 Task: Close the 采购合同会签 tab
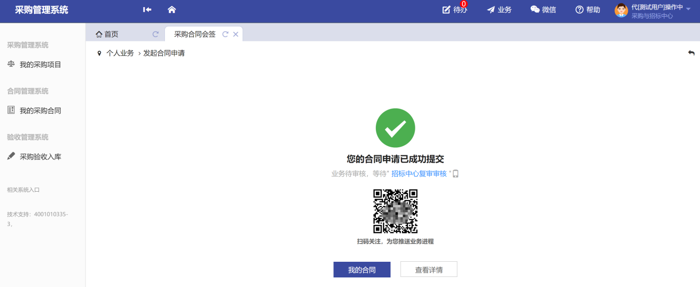[236, 34]
